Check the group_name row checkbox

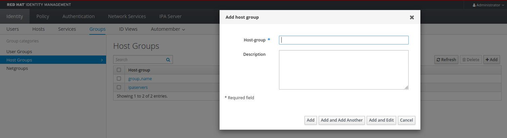point(119,79)
